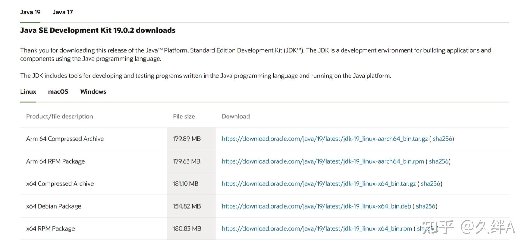Click the 181.10 MB file size cell
Viewport: 528px width, 248px height.
click(x=186, y=184)
